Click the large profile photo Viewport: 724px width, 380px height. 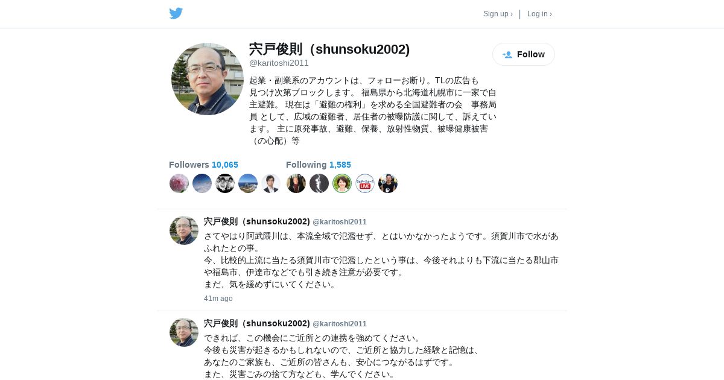(208, 79)
